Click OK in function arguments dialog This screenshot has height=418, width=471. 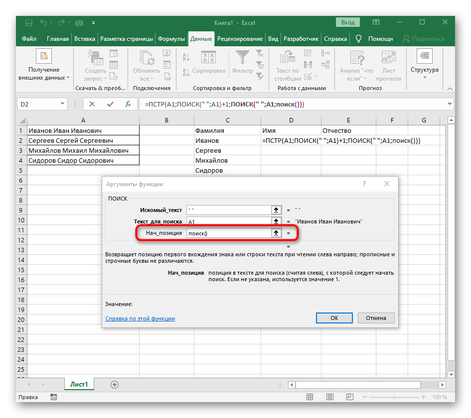(334, 318)
